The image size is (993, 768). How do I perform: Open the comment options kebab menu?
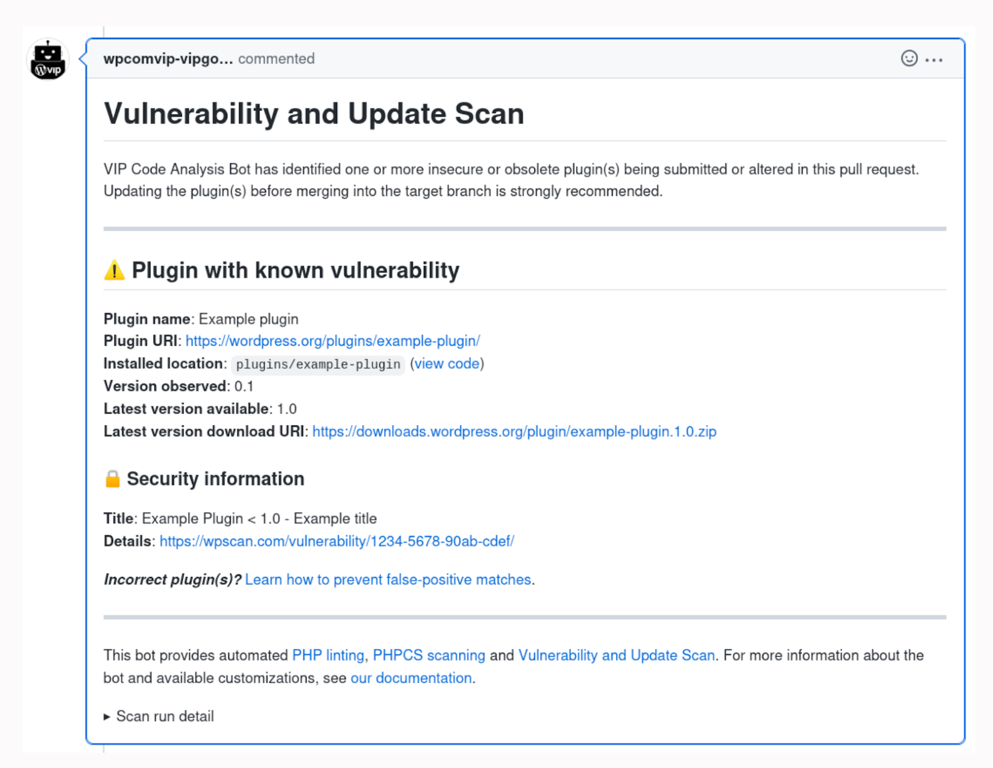[933, 59]
